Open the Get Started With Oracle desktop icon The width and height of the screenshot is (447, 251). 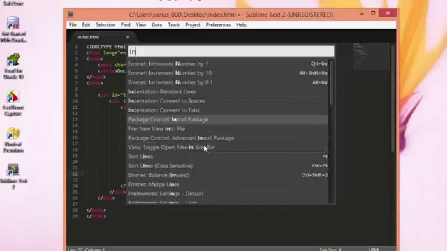(x=13, y=29)
